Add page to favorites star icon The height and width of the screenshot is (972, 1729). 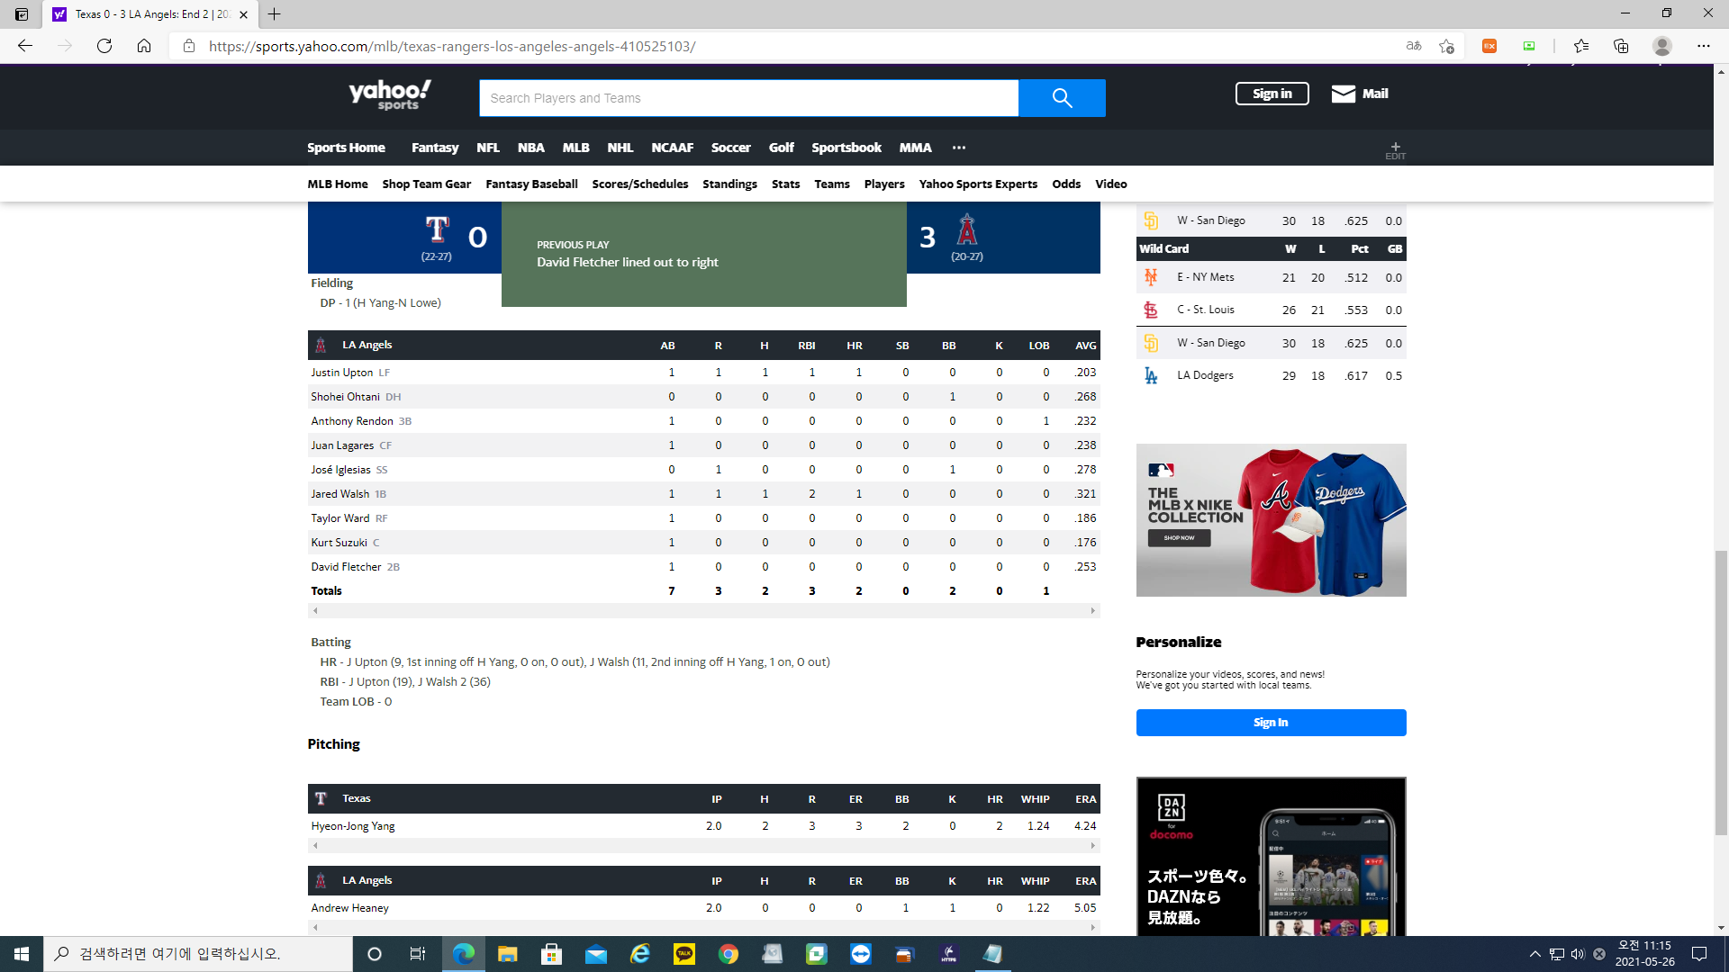(x=1446, y=46)
